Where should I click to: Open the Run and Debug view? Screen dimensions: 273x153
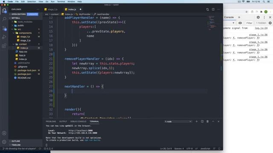[4, 37]
